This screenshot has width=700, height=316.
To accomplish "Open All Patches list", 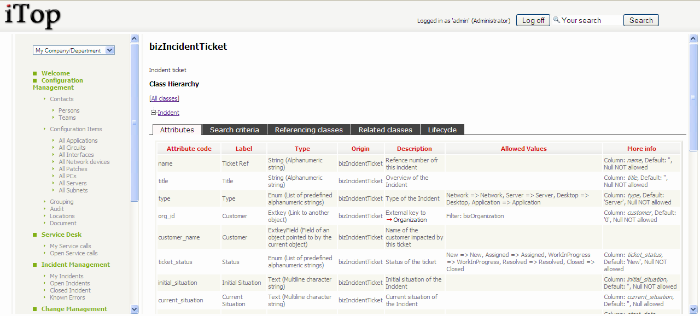I will tap(73, 169).
